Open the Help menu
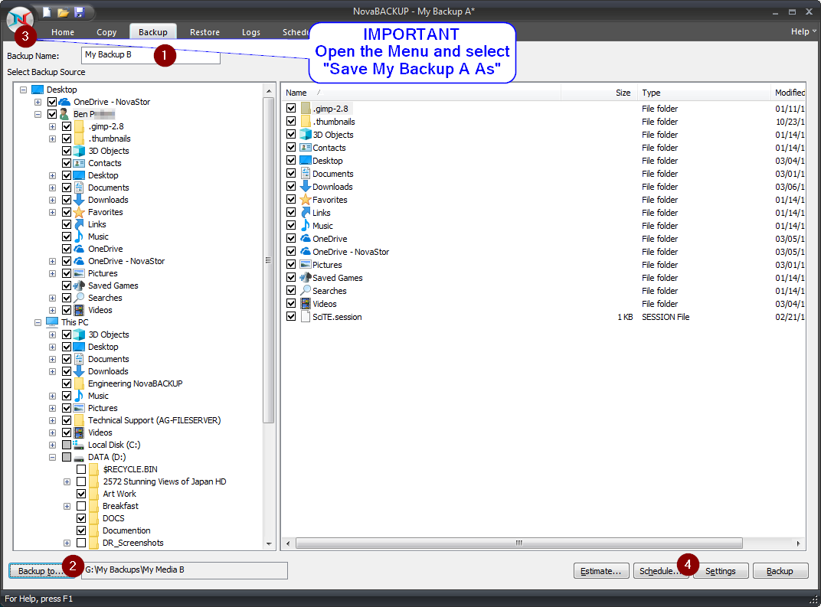The image size is (821, 607). [x=803, y=31]
